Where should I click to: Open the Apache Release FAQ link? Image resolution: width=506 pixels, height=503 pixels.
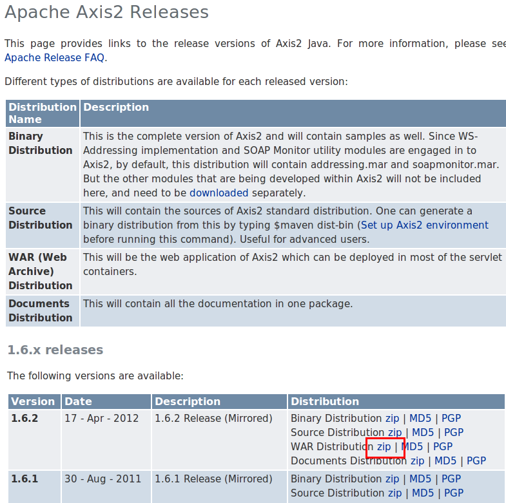click(x=55, y=57)
